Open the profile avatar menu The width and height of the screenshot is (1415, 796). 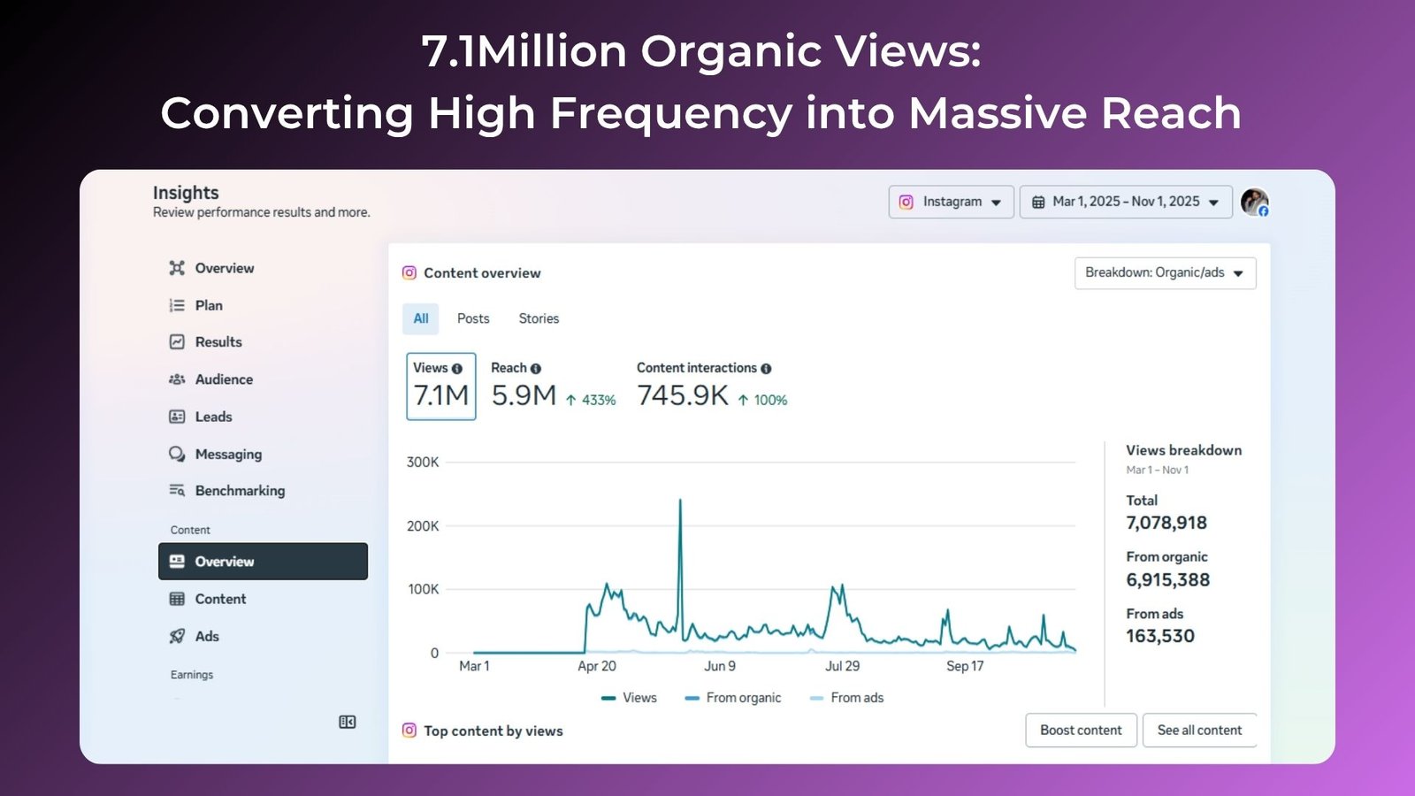click(x=1254, y=202)
